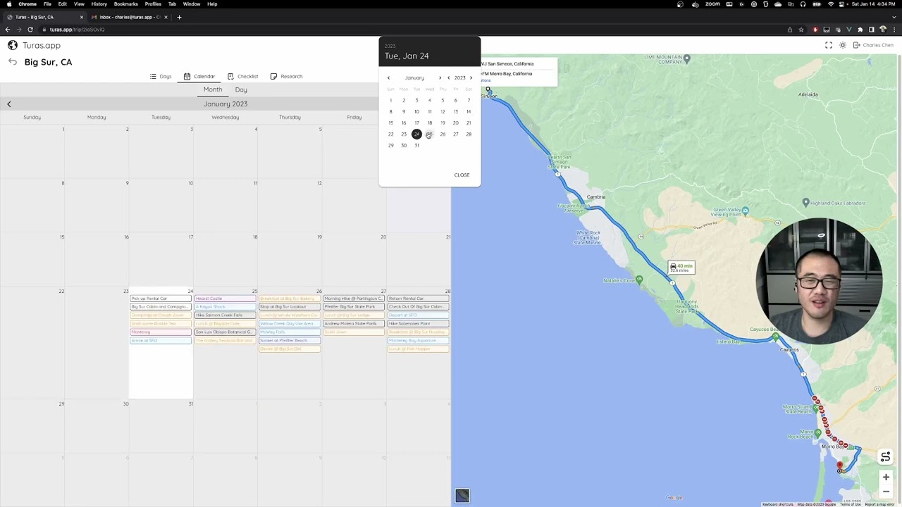
Task: Navigate back in Chrome
Action: pyautogui.click(x=8, y=30)
